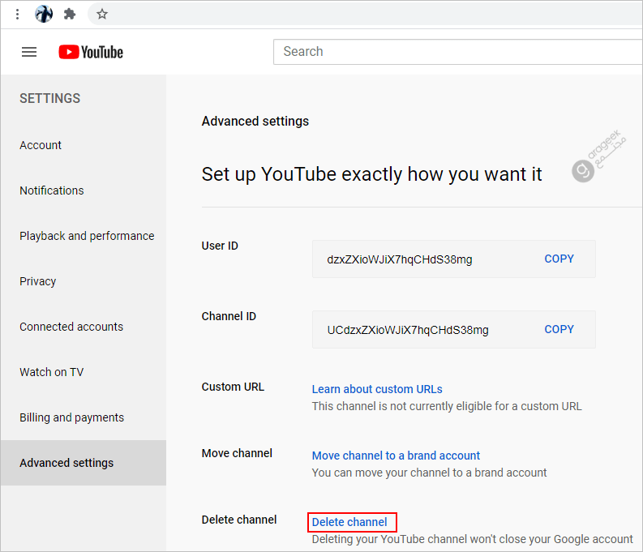
Task: Click the browser profile avatar
Action: 44,14
